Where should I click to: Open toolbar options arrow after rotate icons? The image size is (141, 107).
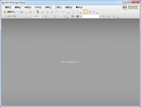coord(80,13)
